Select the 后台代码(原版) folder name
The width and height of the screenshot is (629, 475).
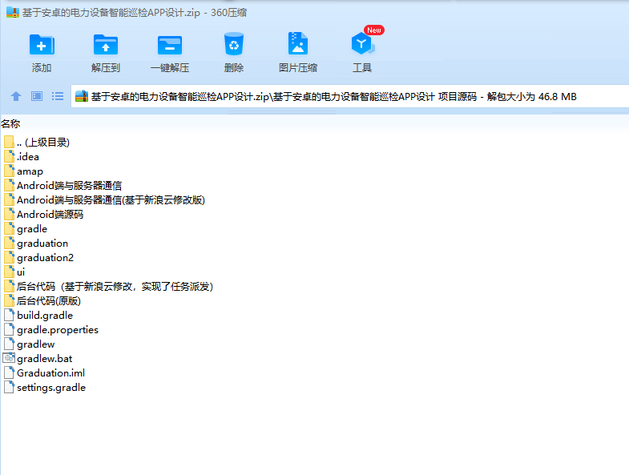tap(49, 301)
